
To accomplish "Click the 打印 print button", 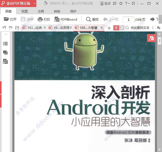I will (x=44, y=19).
